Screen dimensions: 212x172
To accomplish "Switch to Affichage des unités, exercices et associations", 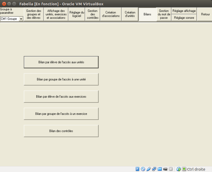I will click(x=56, y=14).
